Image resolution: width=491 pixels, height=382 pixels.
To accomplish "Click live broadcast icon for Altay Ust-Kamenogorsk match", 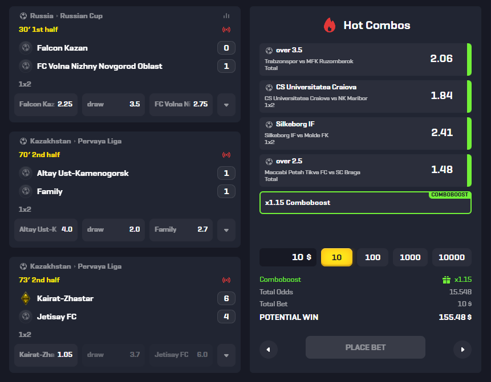I will [x=226, y=155].
